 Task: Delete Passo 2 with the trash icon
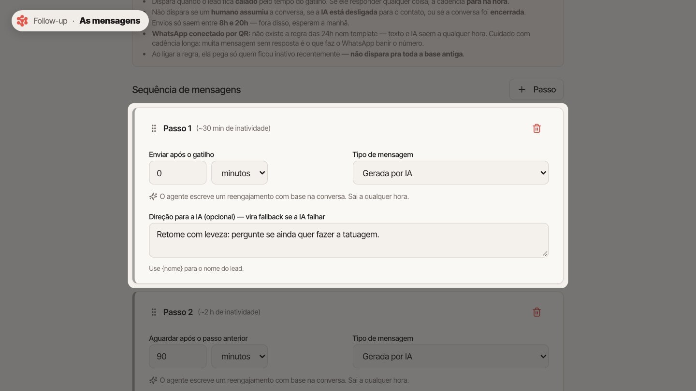(536, 312)
